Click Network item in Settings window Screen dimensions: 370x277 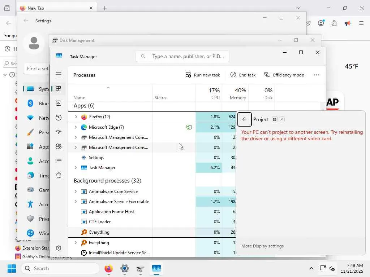point(36,118)
